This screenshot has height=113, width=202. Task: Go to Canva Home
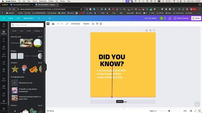(x=10, y=18)
